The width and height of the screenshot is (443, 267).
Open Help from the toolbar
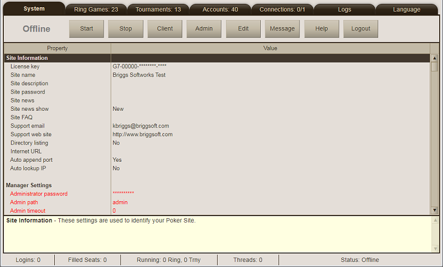(x=321, y=29)
